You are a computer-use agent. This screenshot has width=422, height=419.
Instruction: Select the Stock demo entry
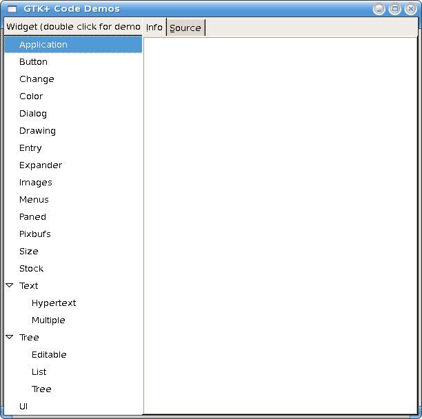31,269
